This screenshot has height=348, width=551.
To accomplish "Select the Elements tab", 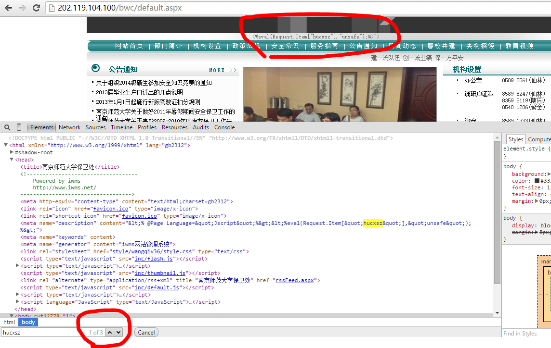I will (x=41, y=127).
